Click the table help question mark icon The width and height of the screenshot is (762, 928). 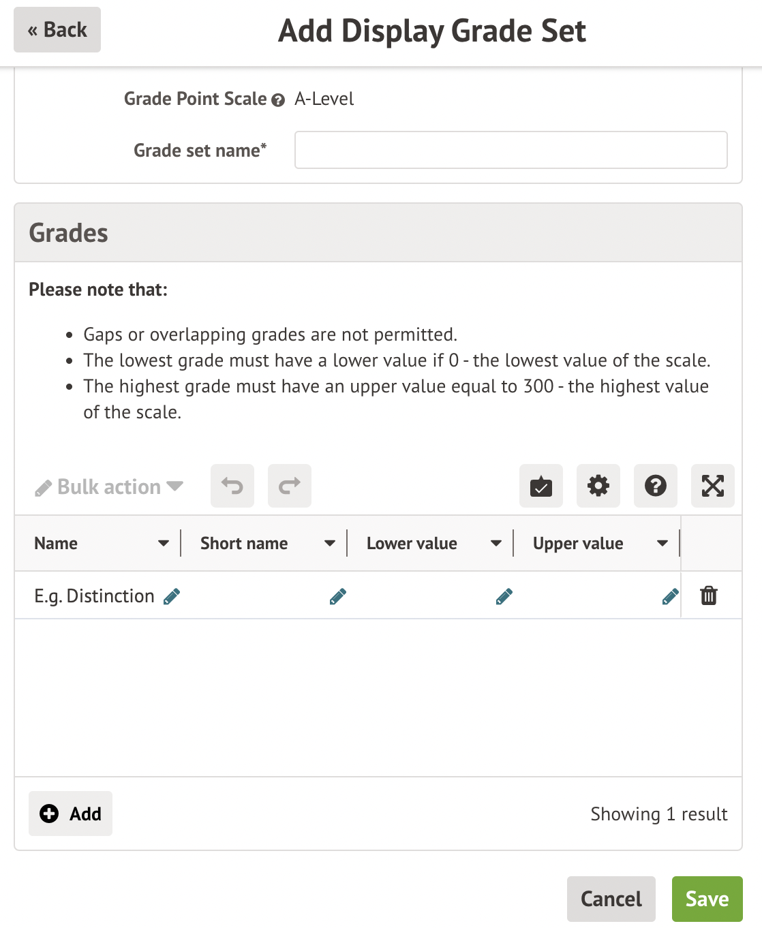(x=656, y=486)
